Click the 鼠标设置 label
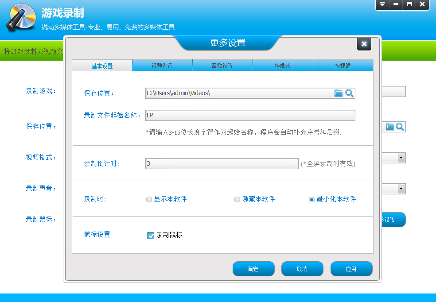This screenshot has width=436, height=302. 97,235
